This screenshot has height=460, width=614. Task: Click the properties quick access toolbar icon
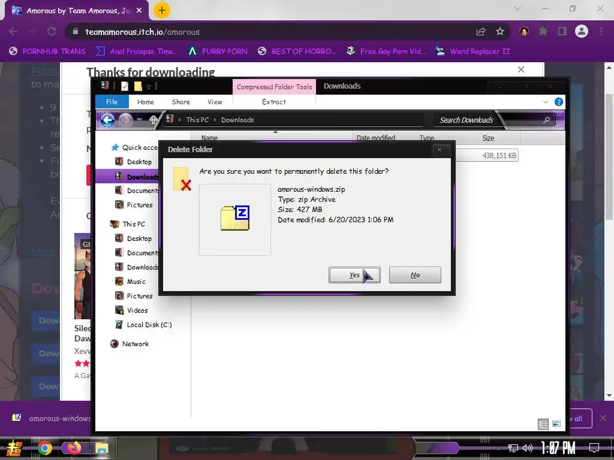[x=125, y=86]
